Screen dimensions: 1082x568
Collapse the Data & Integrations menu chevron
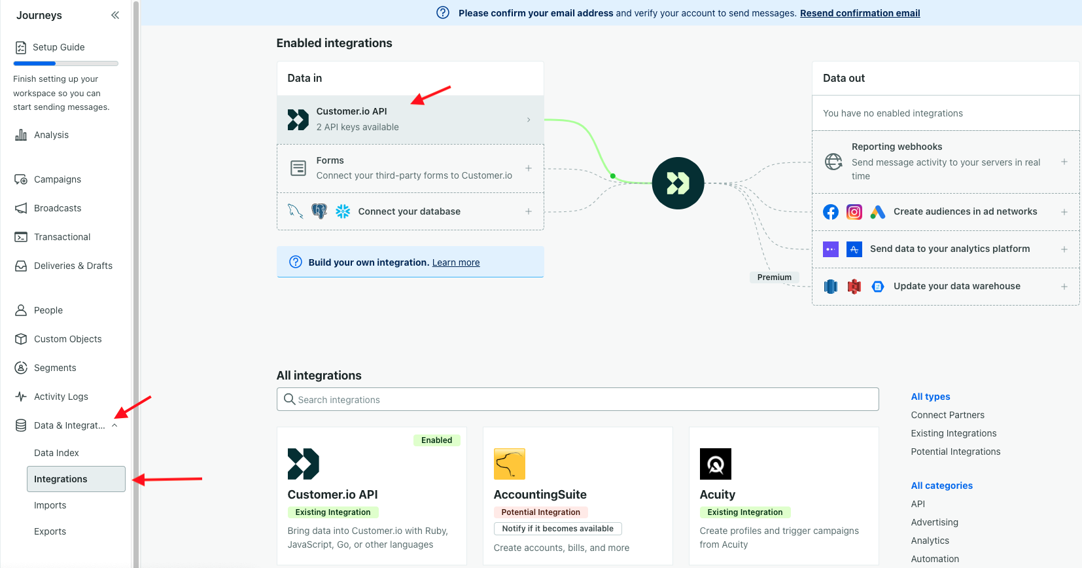point(114,425)
